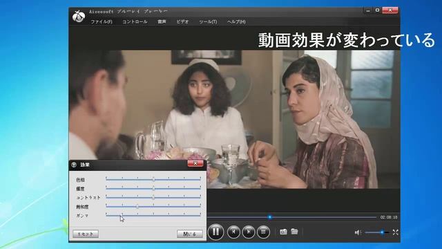
Task: Close the Blu-ray player window
Action: click(x=390, y=10)
